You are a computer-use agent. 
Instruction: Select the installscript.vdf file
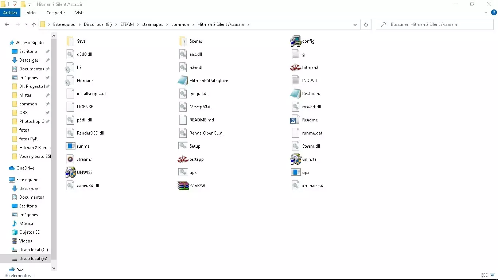[x=86, y=94]
